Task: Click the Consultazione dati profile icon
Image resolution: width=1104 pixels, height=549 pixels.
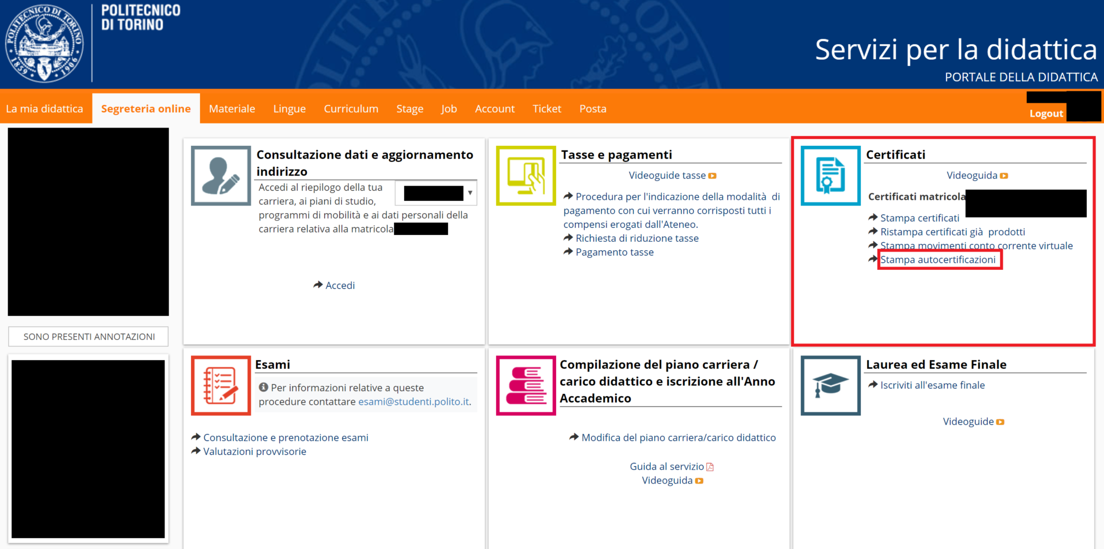Action: click(221, 176)
